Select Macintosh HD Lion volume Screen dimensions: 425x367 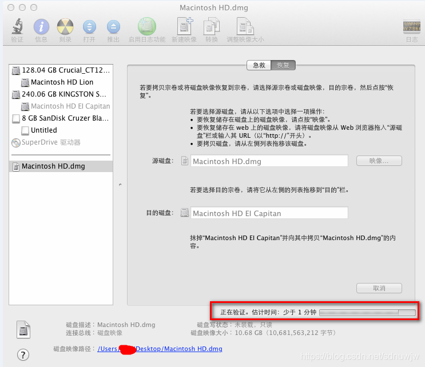click(x=61, y=82)
